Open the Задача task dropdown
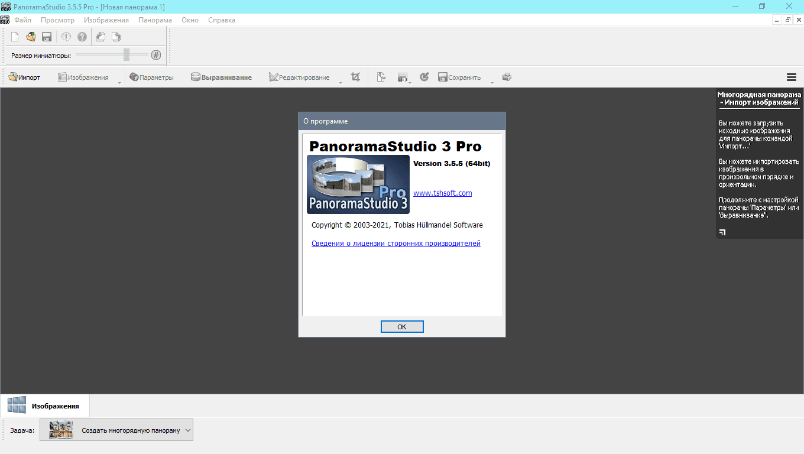This screenshot has height=454, width=804. [116, 430]
